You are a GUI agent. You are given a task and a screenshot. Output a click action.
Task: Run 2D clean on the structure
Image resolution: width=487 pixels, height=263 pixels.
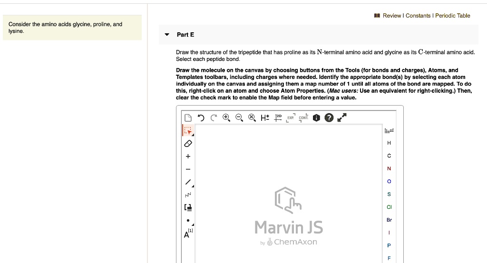pos(279,117)
